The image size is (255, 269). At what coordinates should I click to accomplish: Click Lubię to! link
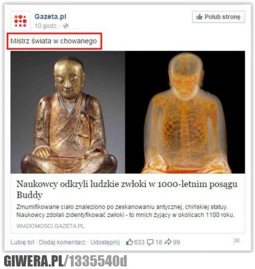coord(22,242)
